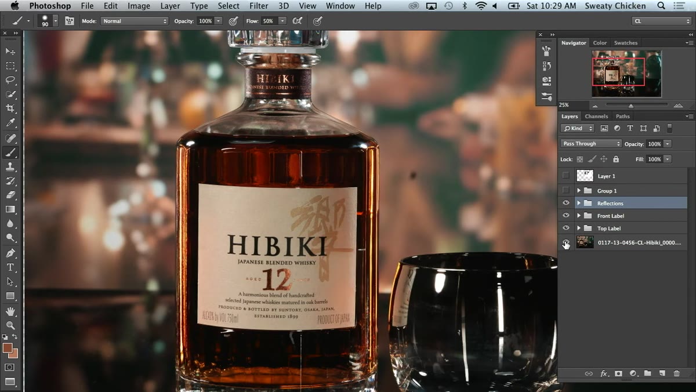This screenshot has height=392, width=696.
Task: Open the brush Mode dropdown
Action: pyautogui.click(x=134, y=21)
